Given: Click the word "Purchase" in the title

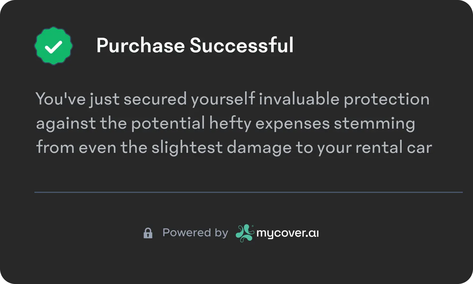Looking at the screenshot, I should (141, 46).
